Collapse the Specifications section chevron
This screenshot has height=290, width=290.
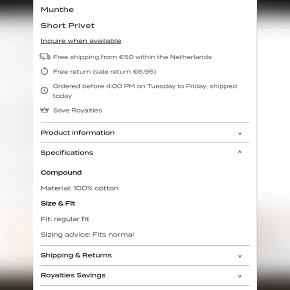pos(240,152)
